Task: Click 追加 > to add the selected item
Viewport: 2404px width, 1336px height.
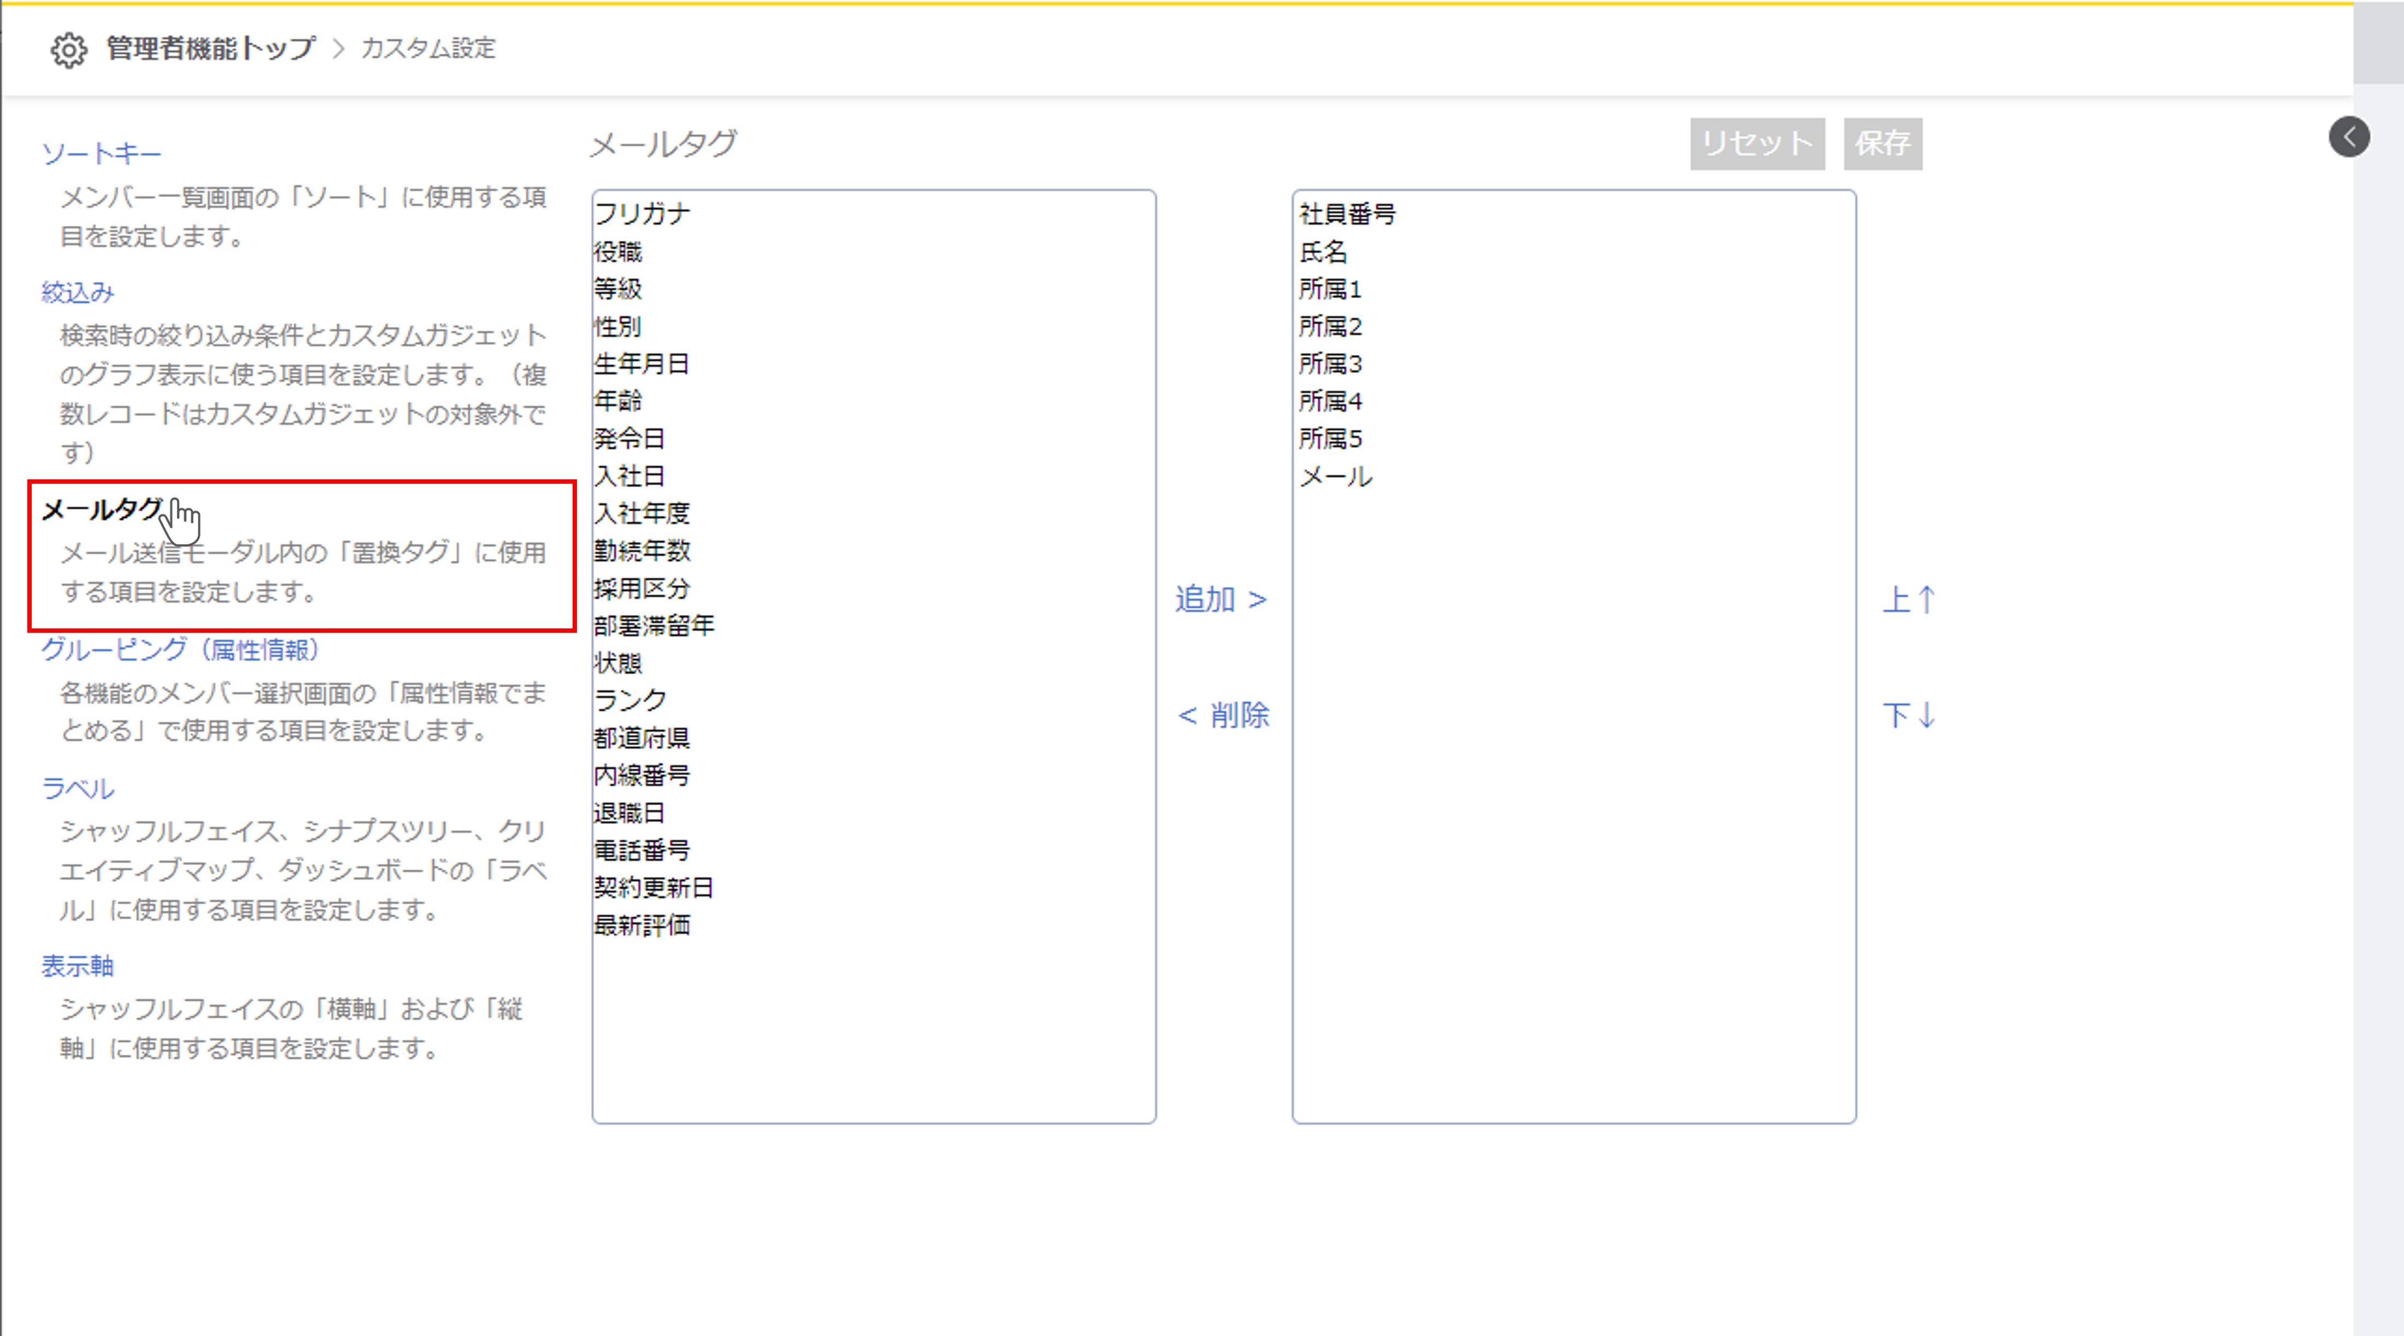Action: point(1221,598)
